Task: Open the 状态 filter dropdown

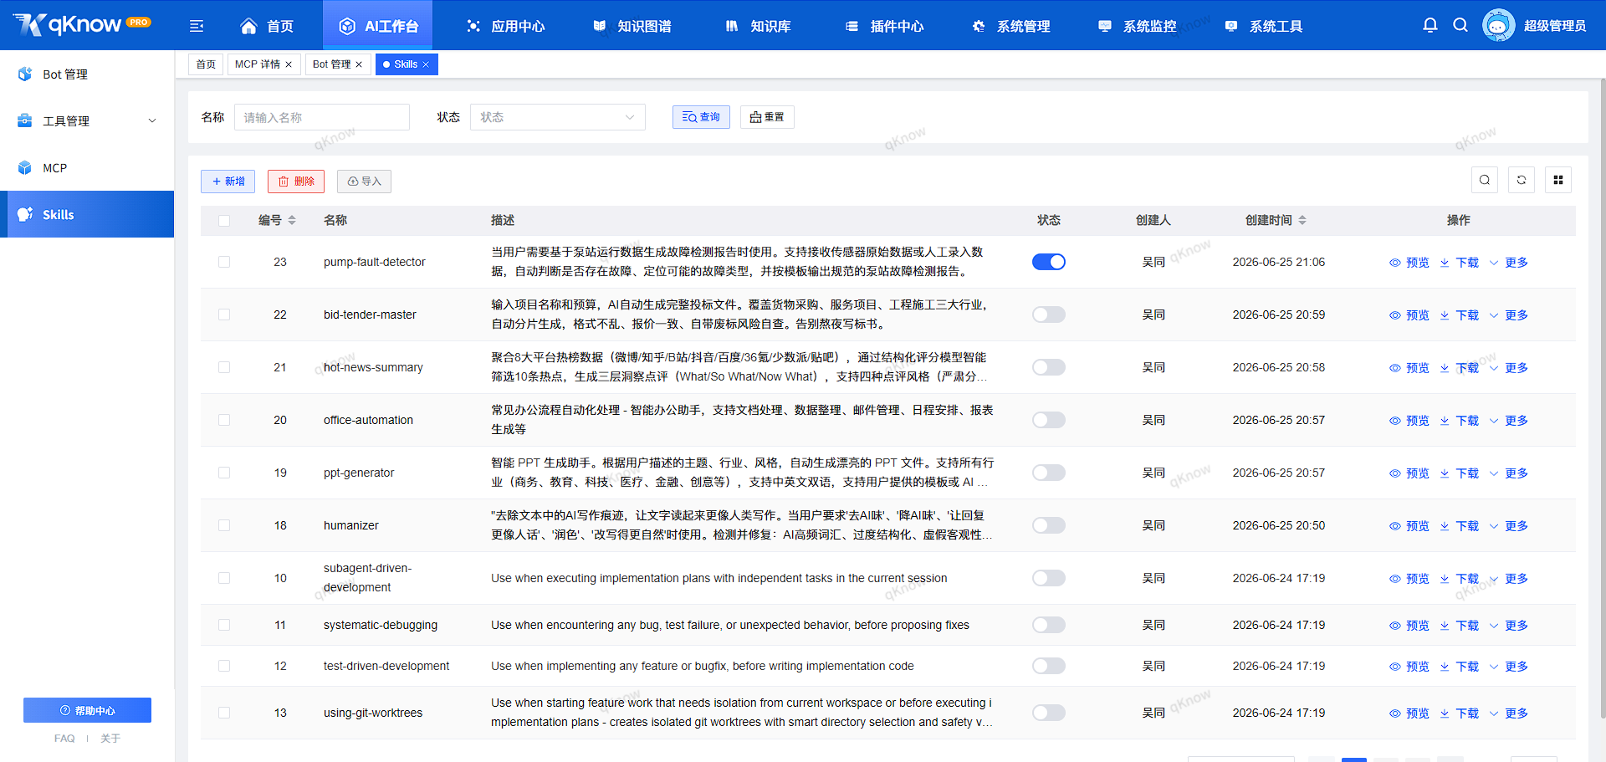Action: point(558,117)
